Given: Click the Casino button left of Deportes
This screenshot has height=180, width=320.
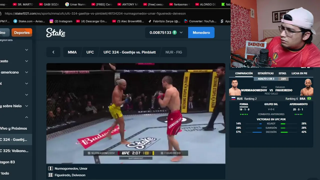Looking at the screenshot, I should (x=4, y=32).
